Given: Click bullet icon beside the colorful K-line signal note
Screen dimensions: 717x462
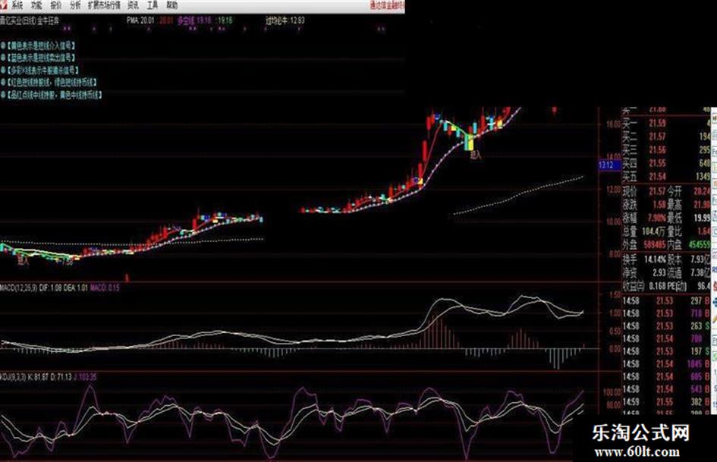Looking at the screenshot, I should (3, 70).
